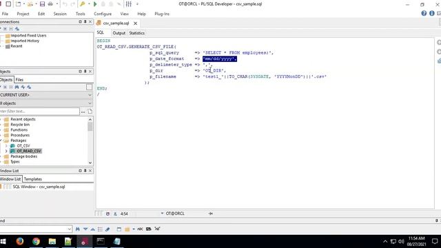Click the pin icon on Objects panel
This screenshot has width=441, height=248.
pyautogui.click(x=85, y=72)
